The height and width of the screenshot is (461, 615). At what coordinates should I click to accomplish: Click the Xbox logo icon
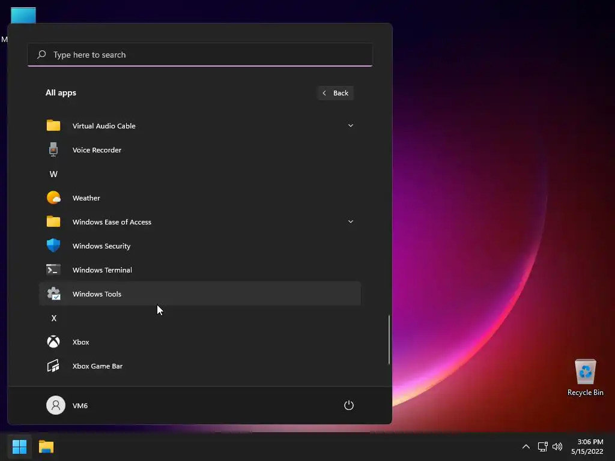[x=53, y=342]
